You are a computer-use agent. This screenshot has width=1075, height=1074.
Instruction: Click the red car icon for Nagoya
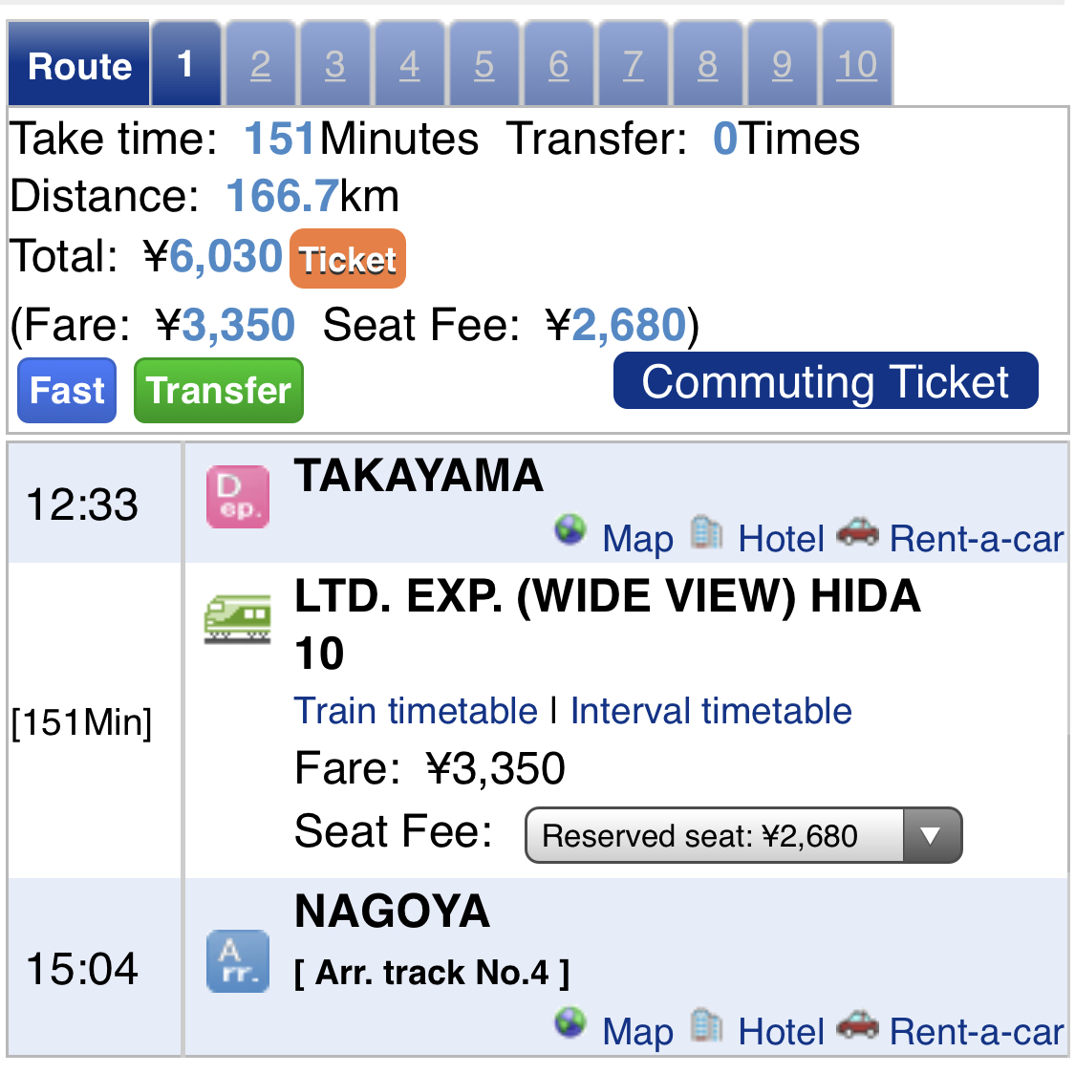coord(857,1024)
